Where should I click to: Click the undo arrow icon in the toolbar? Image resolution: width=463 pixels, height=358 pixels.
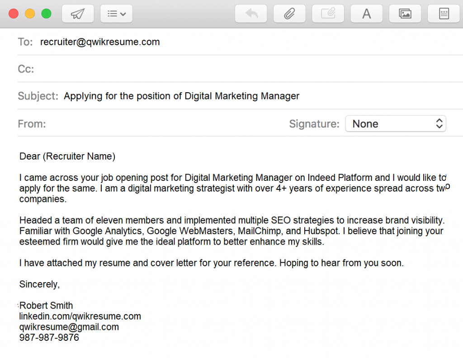point(250,13)
